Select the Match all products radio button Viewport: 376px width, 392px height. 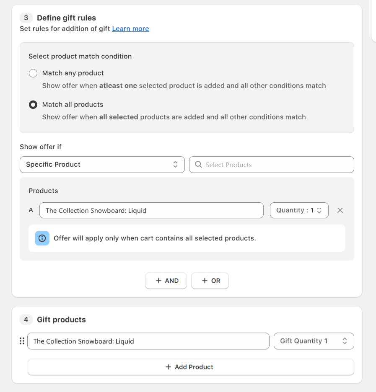[33, 105]
